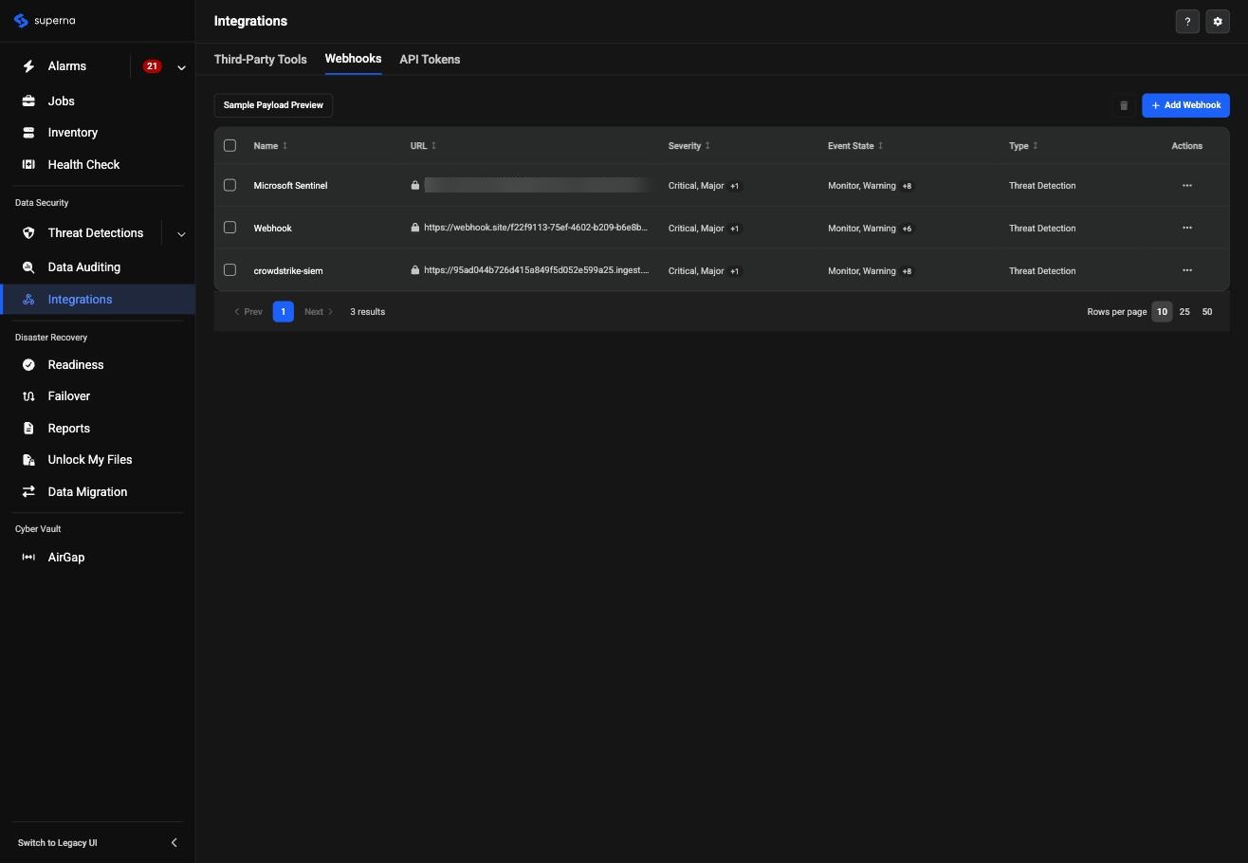Open help via question mark icon

point(1187,22)
